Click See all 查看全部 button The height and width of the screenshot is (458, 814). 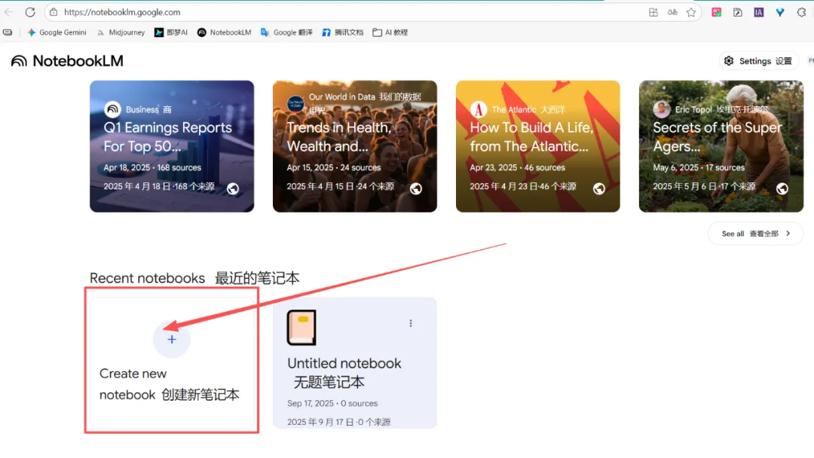point(755,234)
